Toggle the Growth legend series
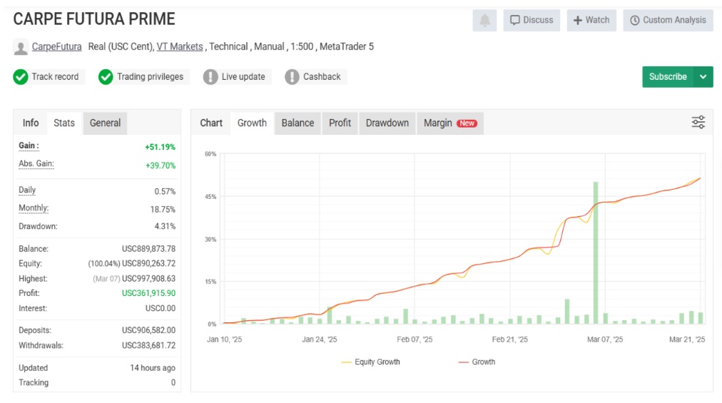722x403 pixels. 477,362
